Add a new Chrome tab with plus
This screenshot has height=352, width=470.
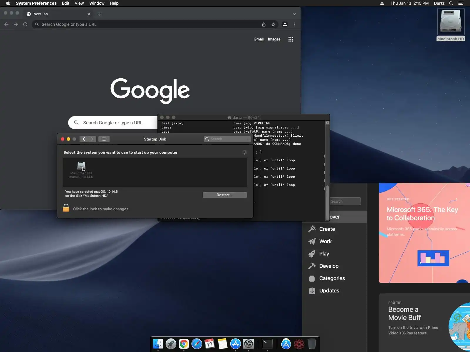click(100, 14)
